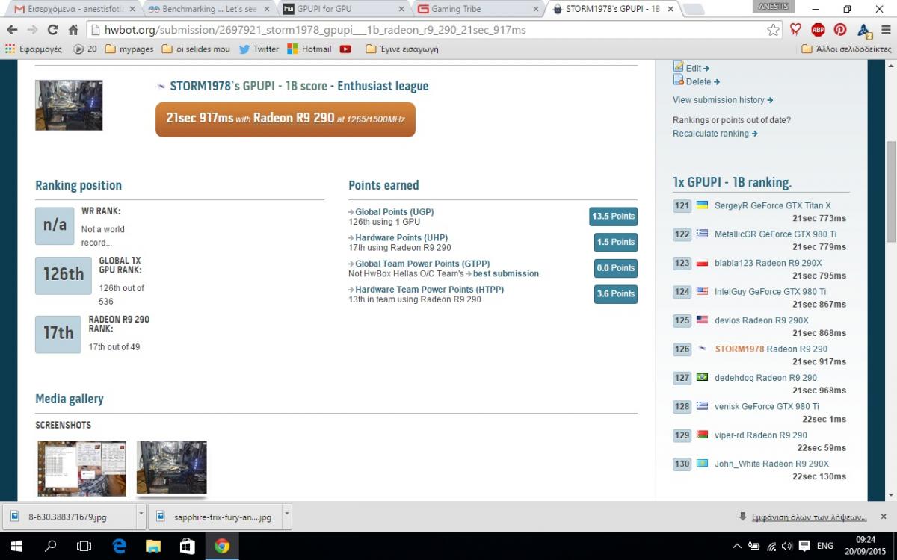This screenshot has height=560, width=897.
Task: Open the second Media gallery thumbnail
Action: (171, 467)
